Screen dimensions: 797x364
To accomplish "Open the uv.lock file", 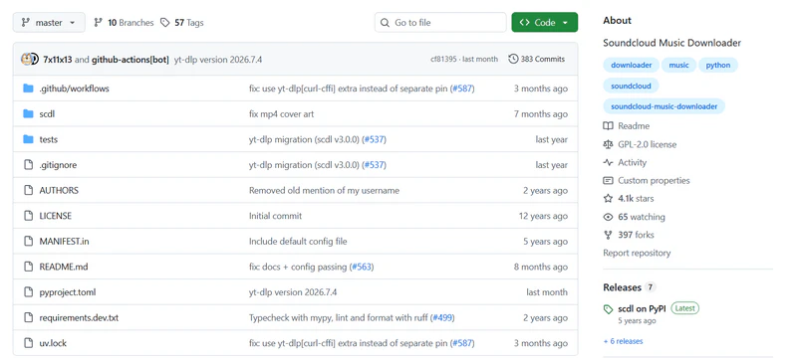I will coord(53,343).
